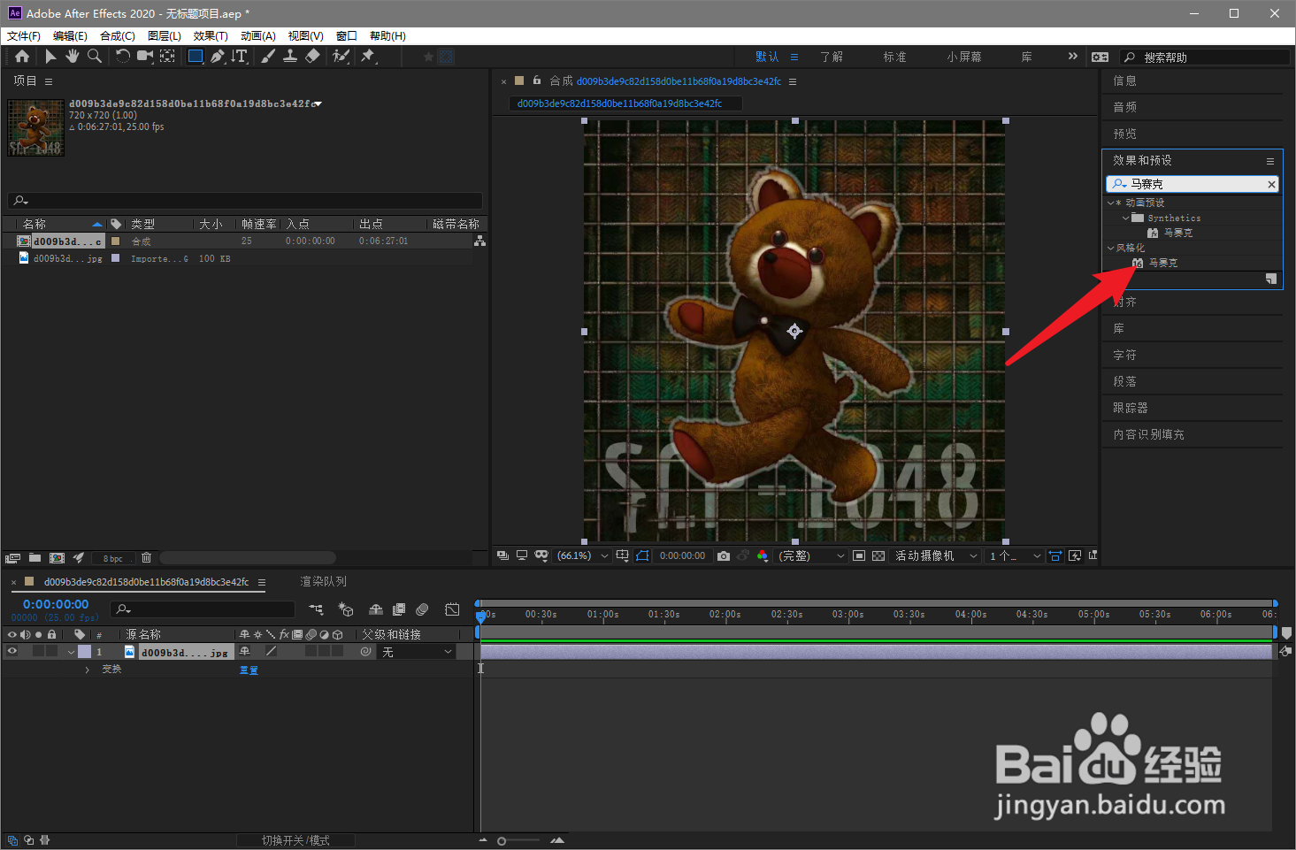Hide shy layers in the timeline

click(376, 609)
